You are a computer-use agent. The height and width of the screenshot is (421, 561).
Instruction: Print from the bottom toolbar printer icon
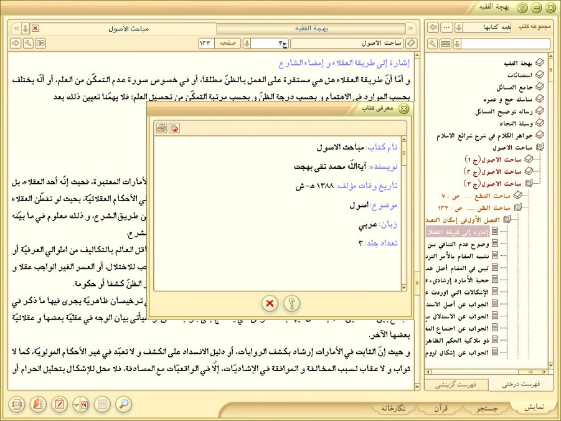16,405
